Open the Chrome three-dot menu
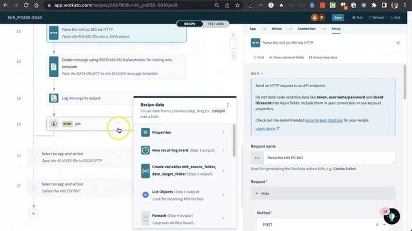This screenshot has width=412, height=231. point(405,5)
